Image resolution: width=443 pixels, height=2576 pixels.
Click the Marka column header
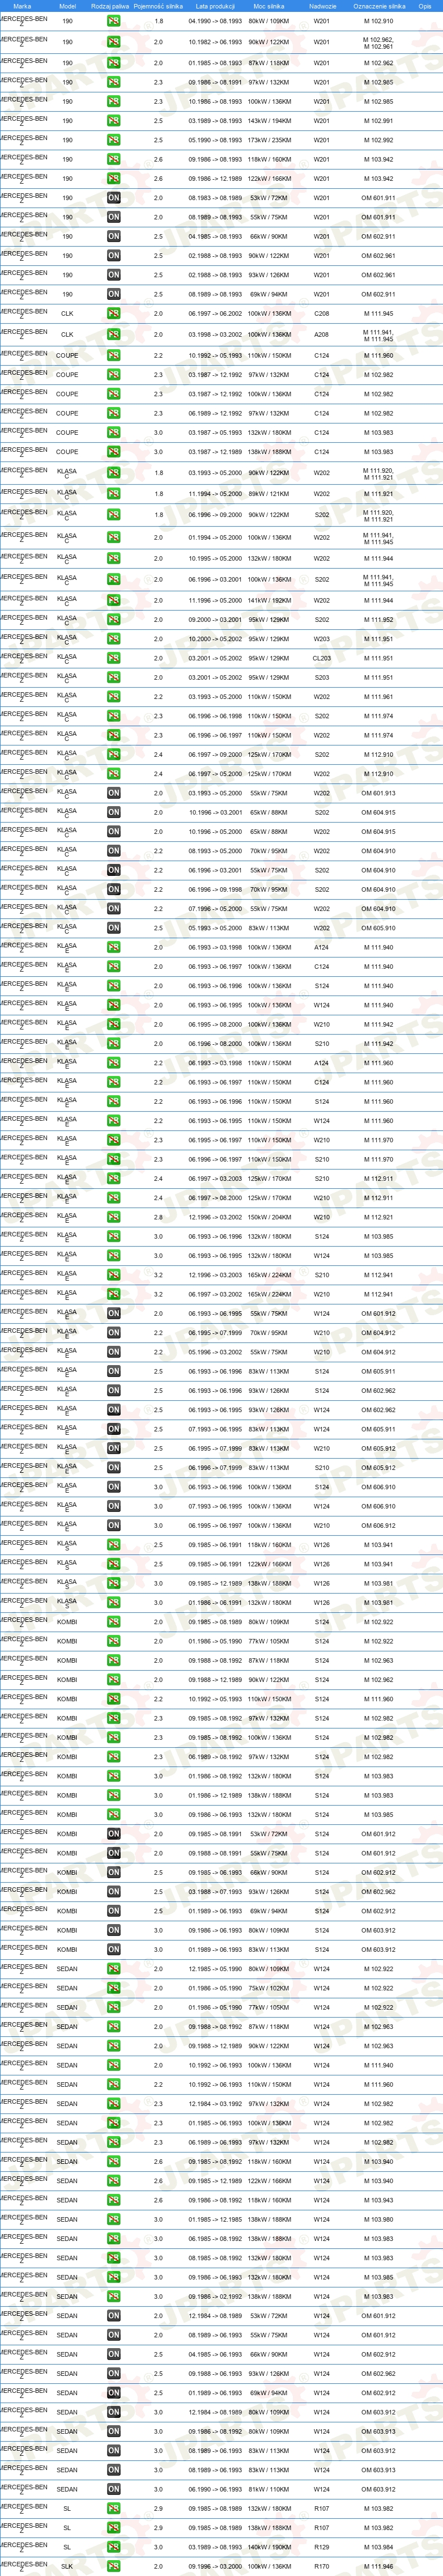tap(22, 6)
